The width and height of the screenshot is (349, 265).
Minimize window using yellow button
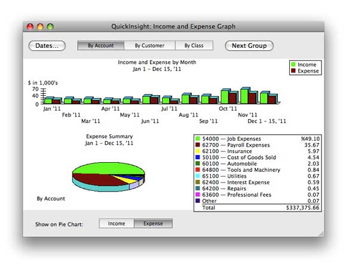coord(40,27)
